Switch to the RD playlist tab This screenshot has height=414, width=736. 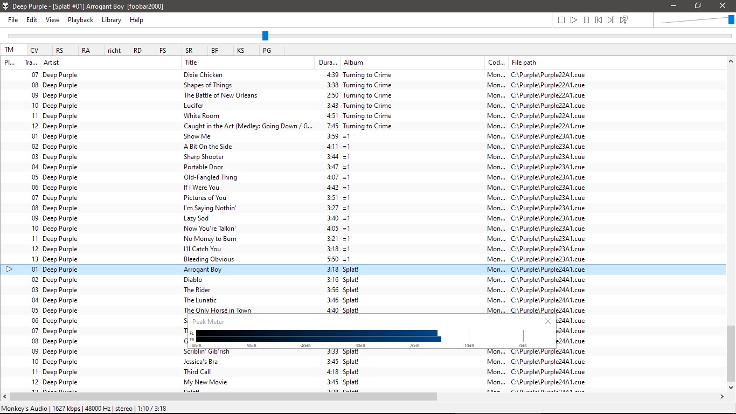(x=143, y=50)
